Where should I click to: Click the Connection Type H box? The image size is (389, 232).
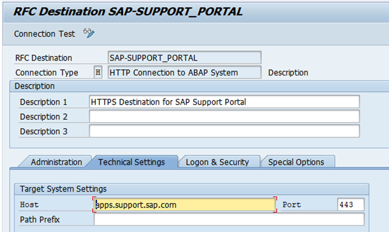[x=98, y=72]
